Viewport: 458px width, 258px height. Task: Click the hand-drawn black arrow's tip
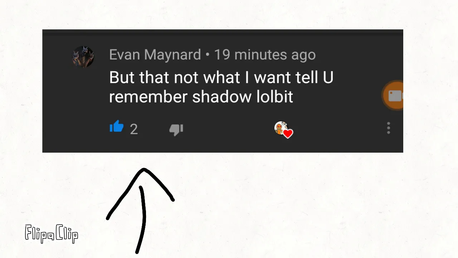[143, 171]
